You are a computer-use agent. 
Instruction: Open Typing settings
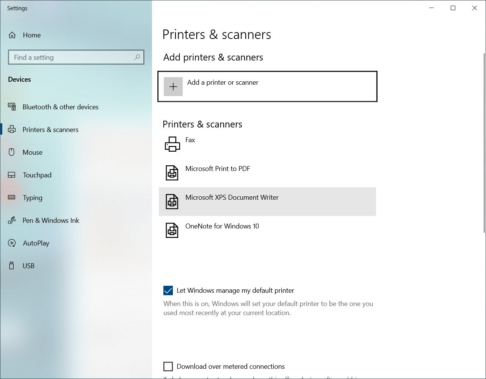[76, 198]
